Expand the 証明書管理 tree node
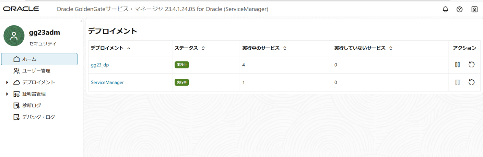Image resolution: width=483 pixels, height=157 pixels. click(x=7, y=94)
